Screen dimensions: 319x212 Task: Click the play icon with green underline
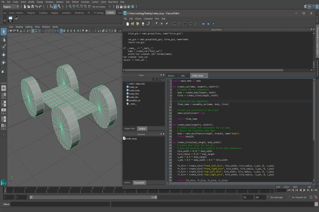[214, 24]
